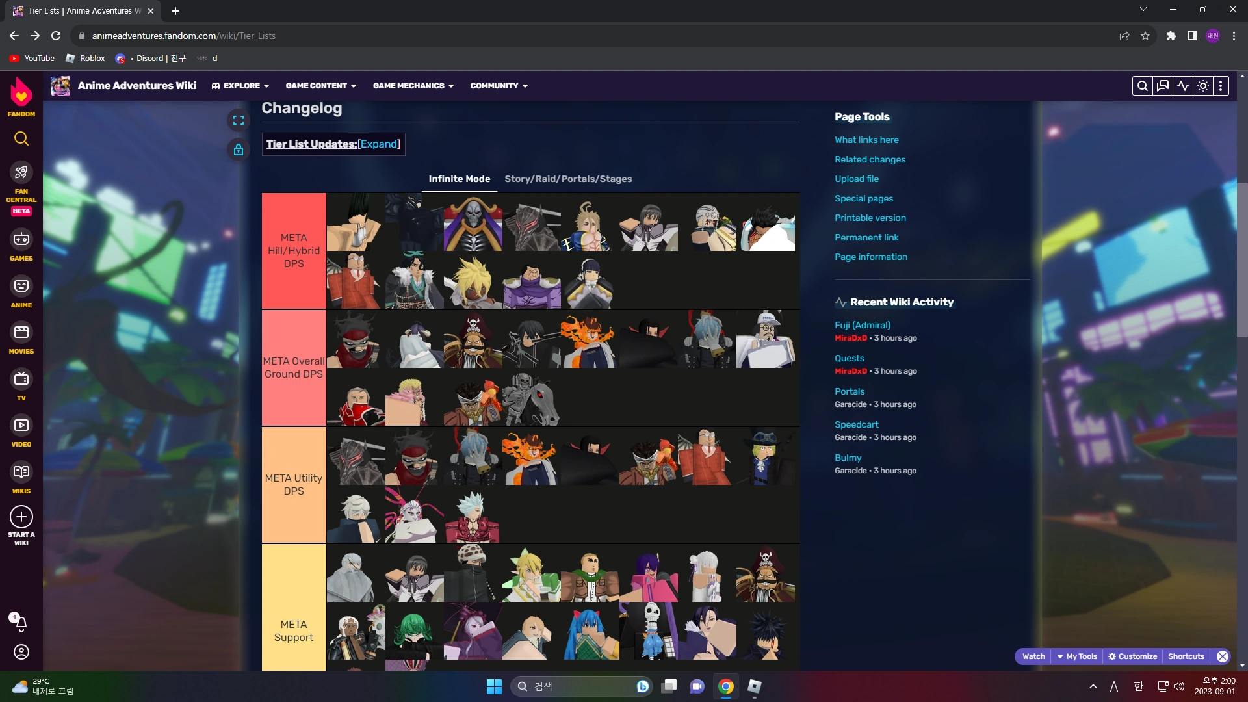Click the page lock icon
This screenshot has width=1248, height=702.
[x=239, y=150]
